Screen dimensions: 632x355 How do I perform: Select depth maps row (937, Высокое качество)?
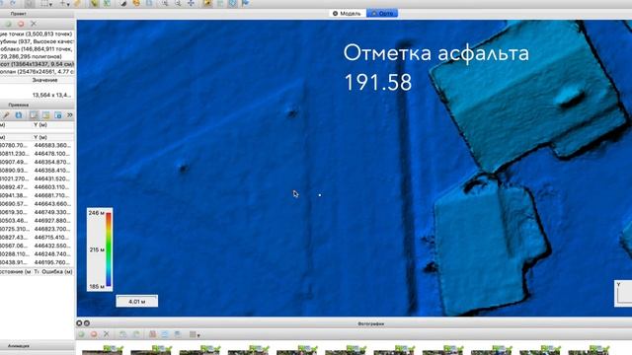click(x=38, y=41)
